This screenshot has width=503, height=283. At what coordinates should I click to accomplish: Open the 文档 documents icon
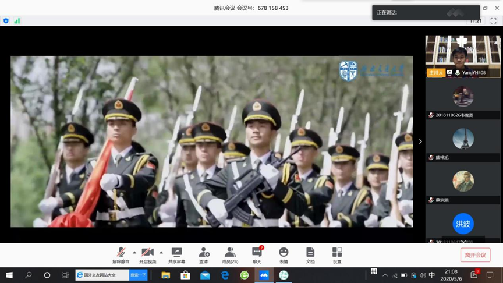tap(310, 254)
